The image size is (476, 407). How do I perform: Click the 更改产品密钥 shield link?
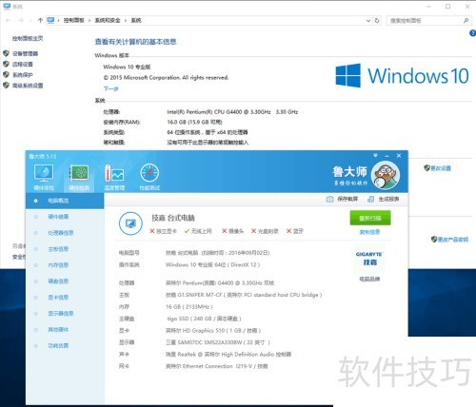[x=449, y=240]
